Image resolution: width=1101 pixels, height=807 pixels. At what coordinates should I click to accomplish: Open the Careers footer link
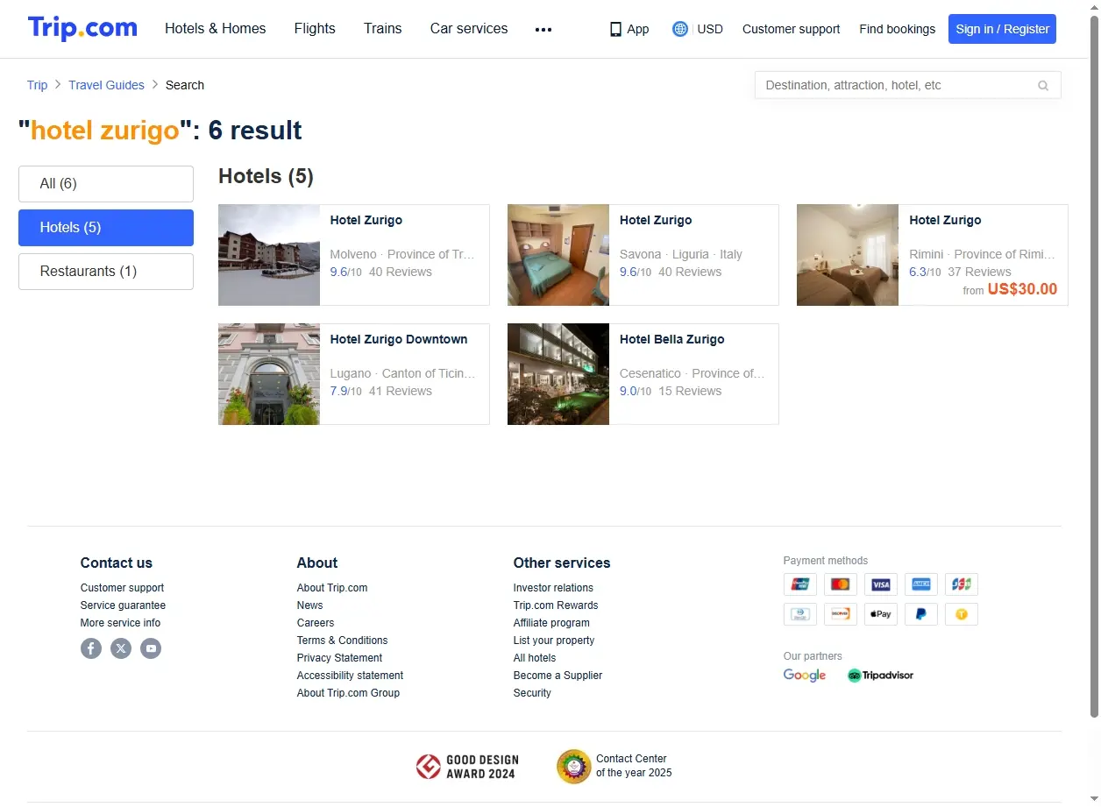[316, 623]
